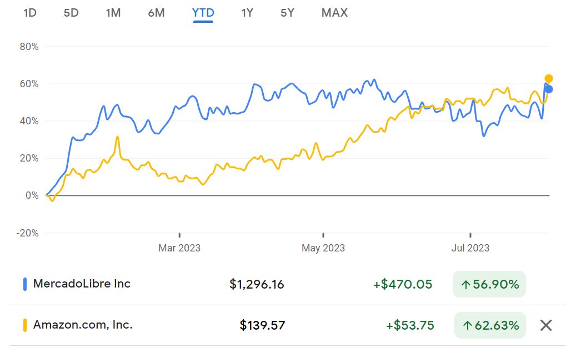
Task: Switch to the 5D range tab
Action: (x=71, y=12)
